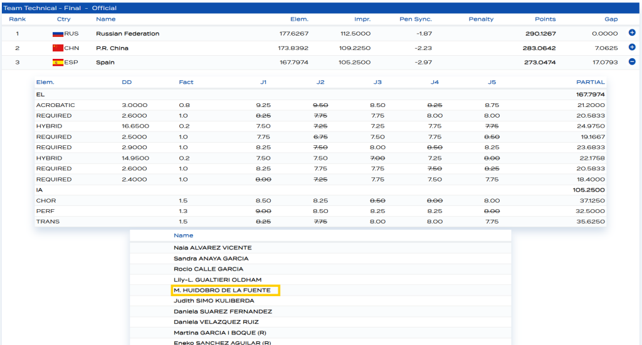
Task: Select athlete Sandra ANAYA GARCIA
Action: pos(211,259)
